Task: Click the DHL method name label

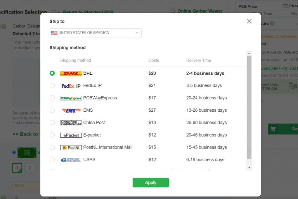Action: (x=88, y=73)
